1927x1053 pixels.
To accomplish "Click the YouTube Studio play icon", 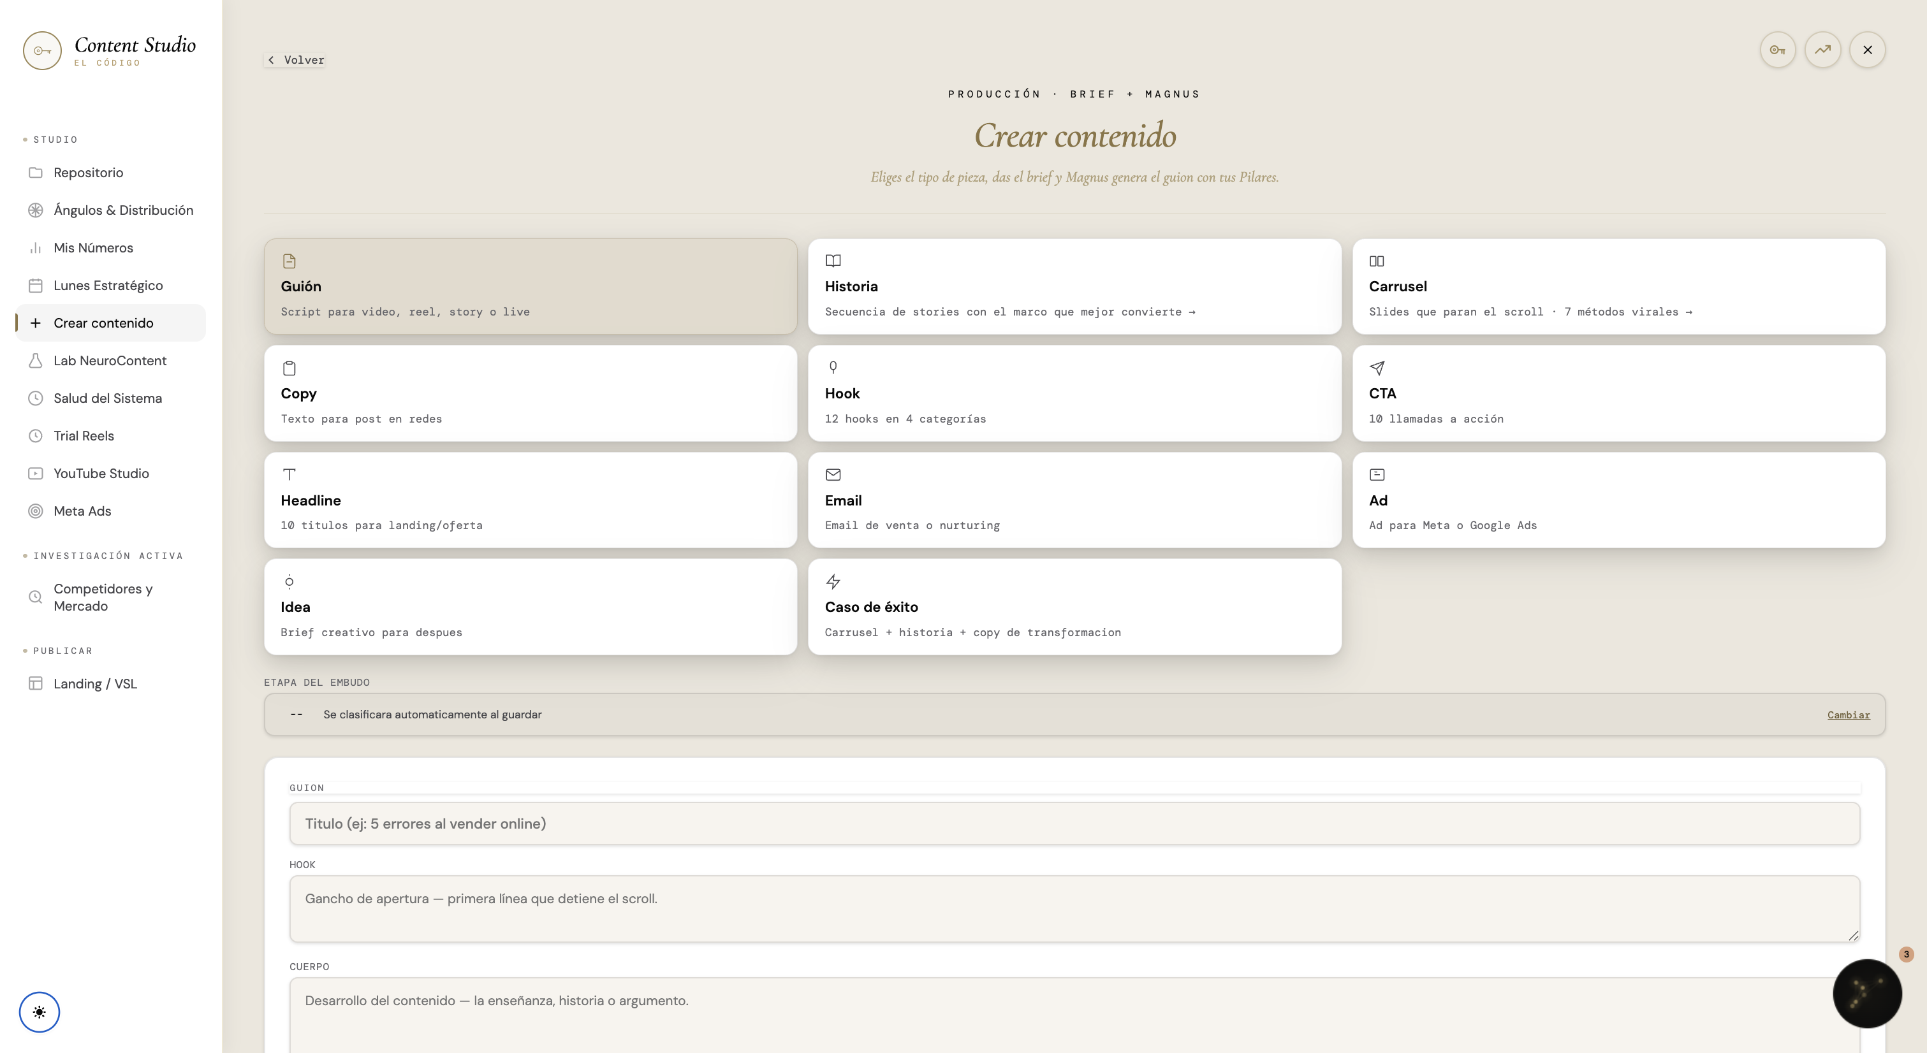I will coord(35,474).
